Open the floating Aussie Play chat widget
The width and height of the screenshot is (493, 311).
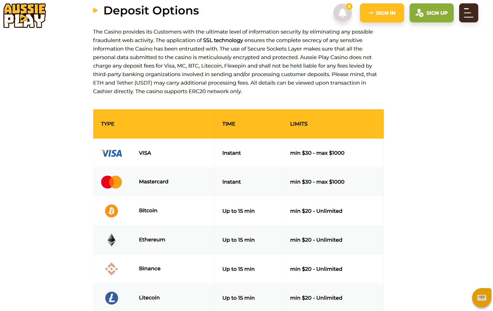click(481, 298)
